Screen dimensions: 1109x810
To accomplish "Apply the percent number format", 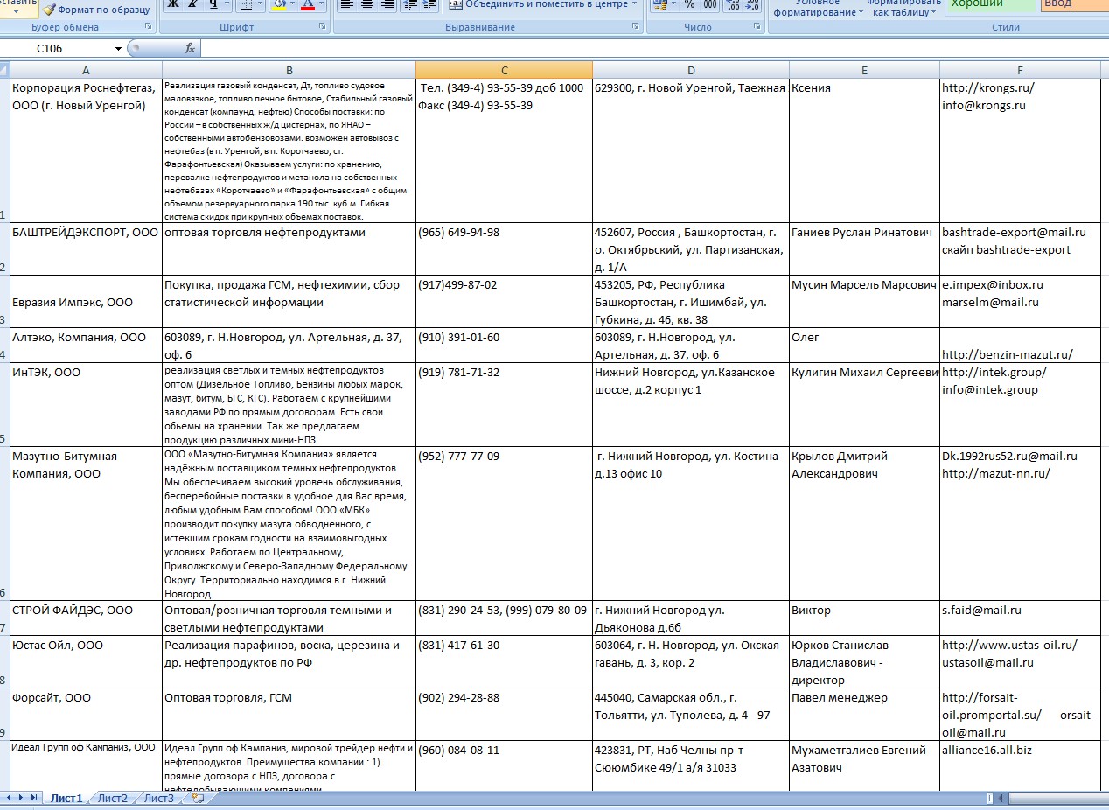I will [689, 4].
